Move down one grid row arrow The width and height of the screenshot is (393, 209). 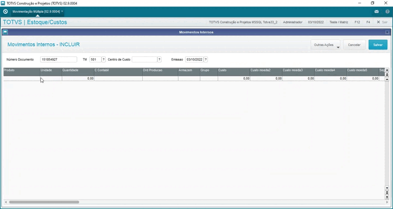(x=387, y=188)
